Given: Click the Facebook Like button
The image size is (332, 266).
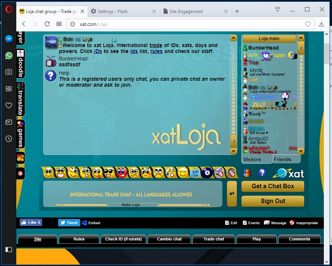Looking at the screenshot, I should click(x=31, y=222).
